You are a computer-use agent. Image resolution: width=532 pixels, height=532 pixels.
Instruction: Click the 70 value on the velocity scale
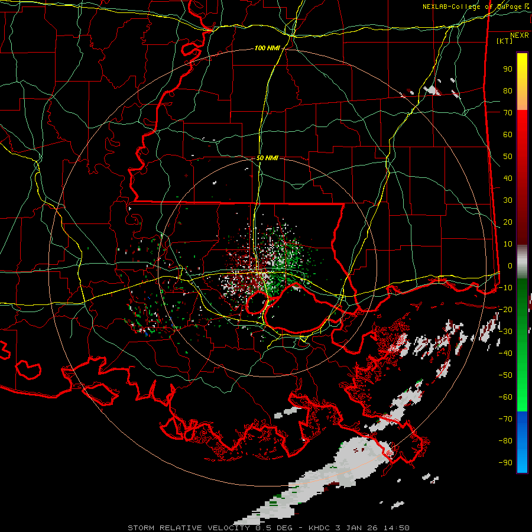pos(508,113)
